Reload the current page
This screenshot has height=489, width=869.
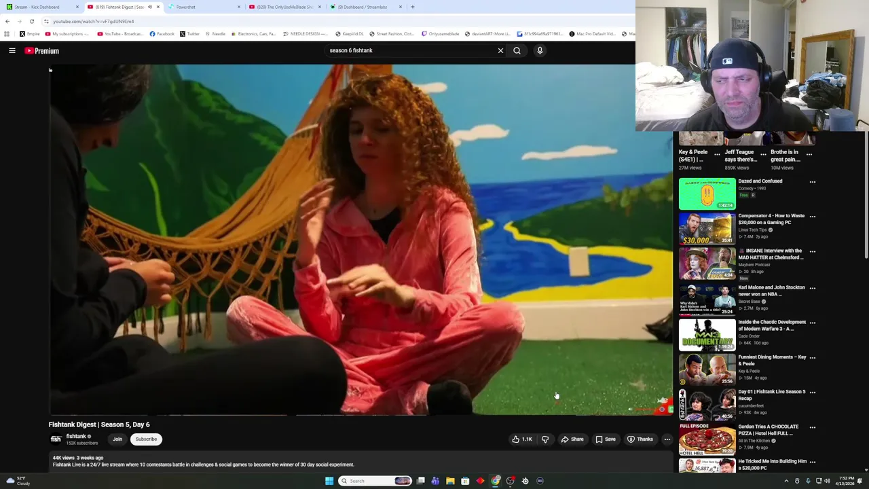31,21
